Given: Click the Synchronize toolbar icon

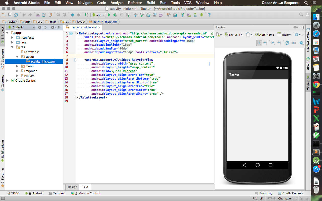Looking at the screenshot, I should [x=16, y=15].
